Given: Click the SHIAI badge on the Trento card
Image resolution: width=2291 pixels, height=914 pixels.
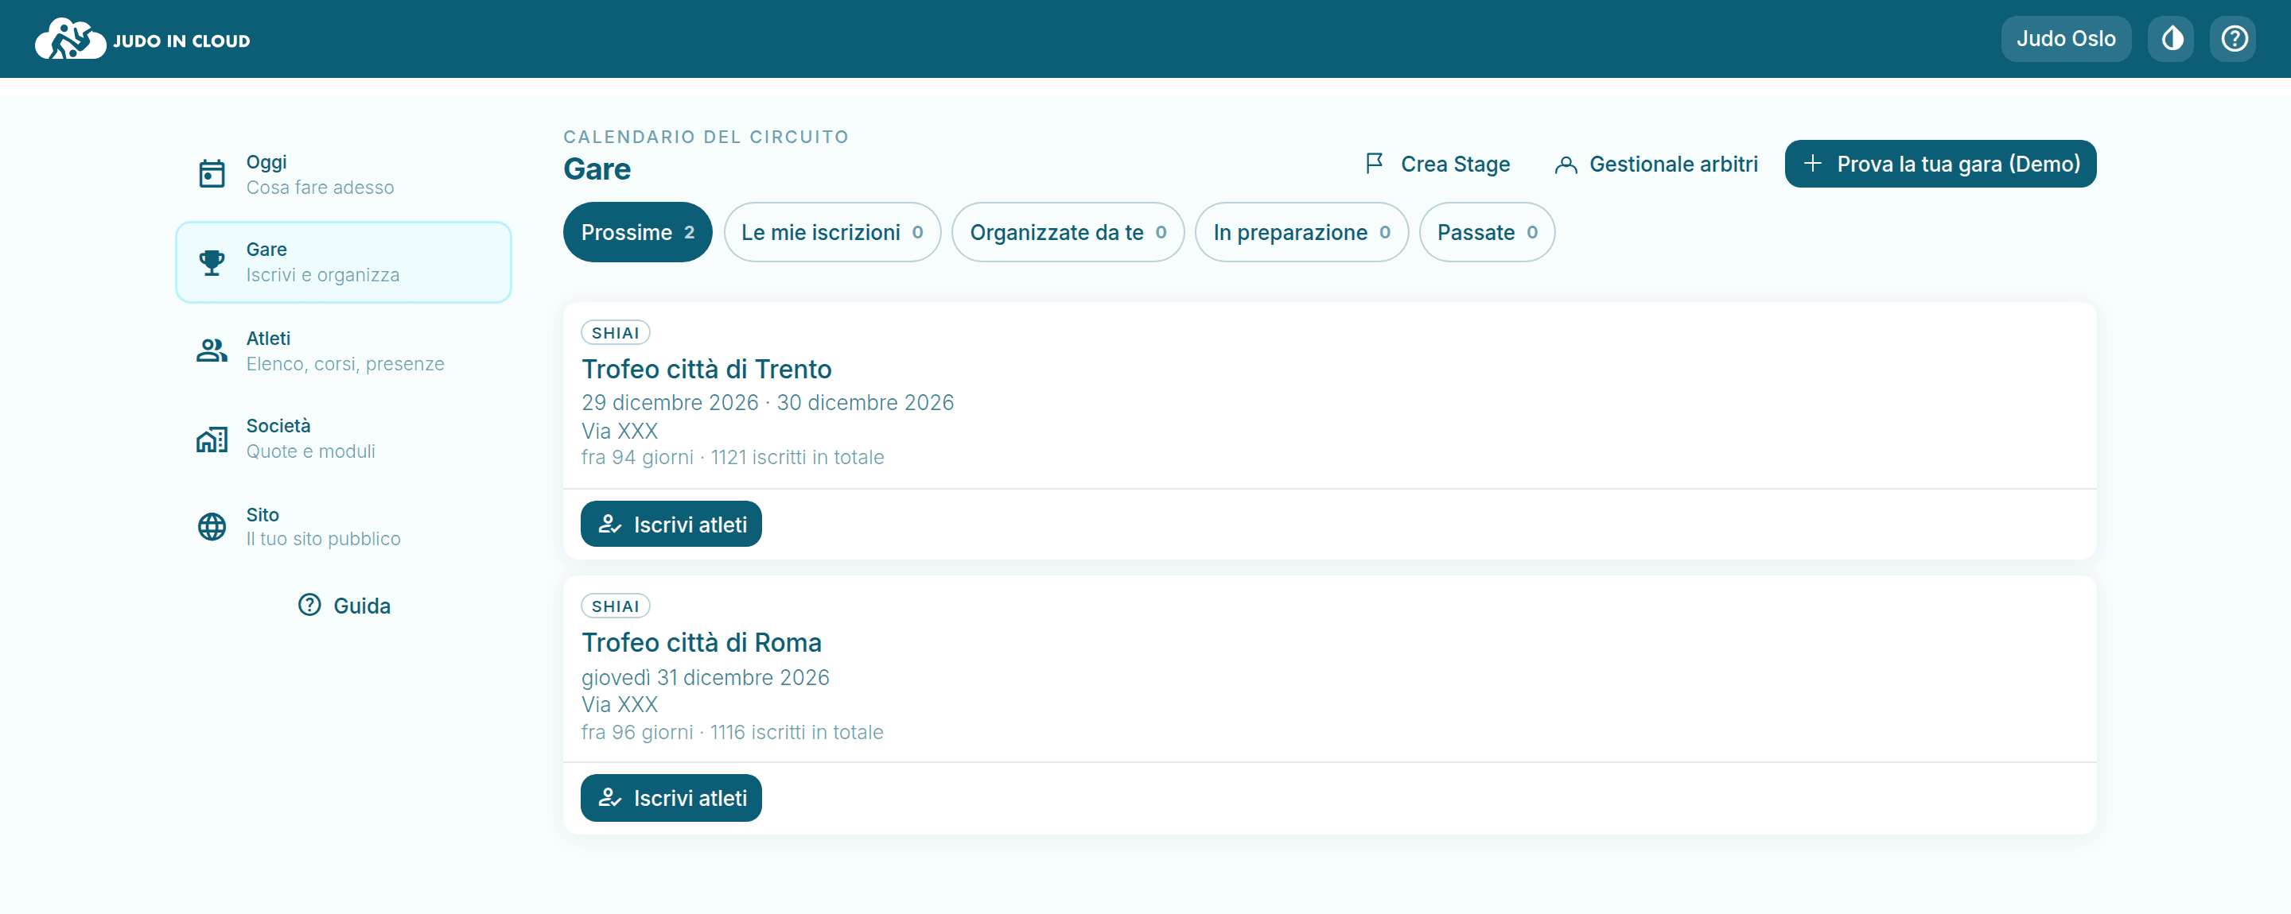Looking at the screenshot, I should (616, 332).
